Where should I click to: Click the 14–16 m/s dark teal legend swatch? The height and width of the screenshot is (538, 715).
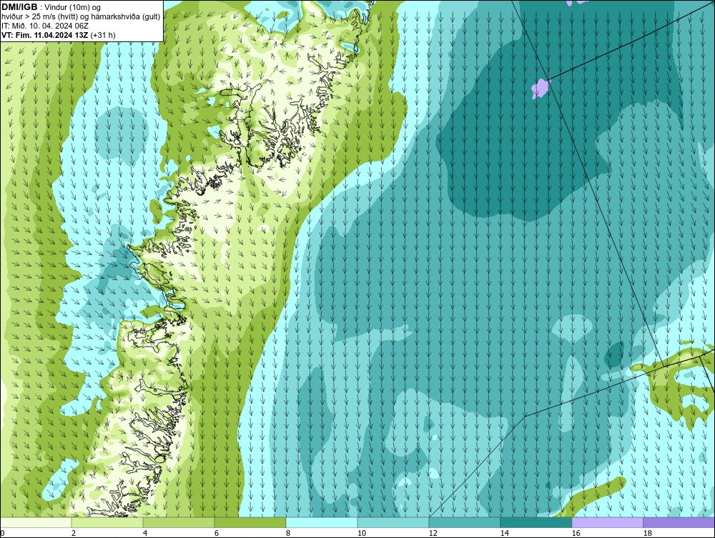tap(536, 522)
